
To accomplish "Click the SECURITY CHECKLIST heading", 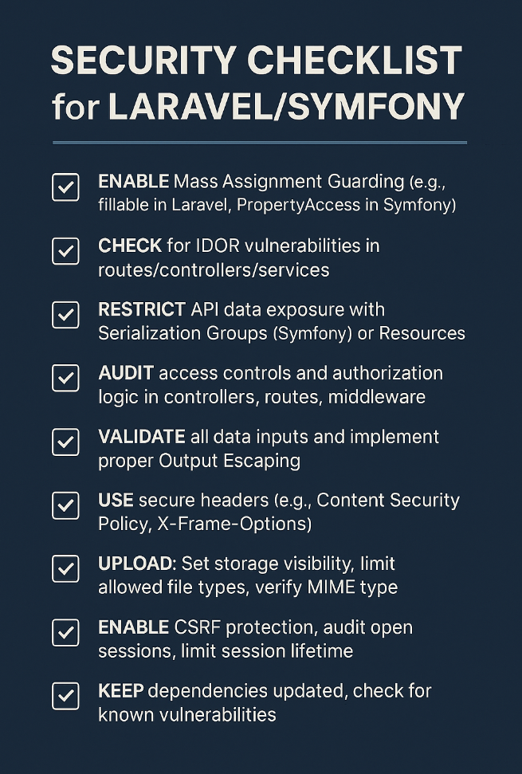I will (257, 61).
